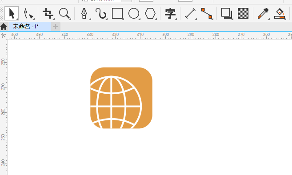
Task: Select the Interactive Fill bucket tool
Action: tap(280, 13)
